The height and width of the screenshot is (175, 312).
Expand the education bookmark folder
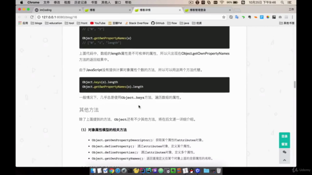tap(53, 23)
